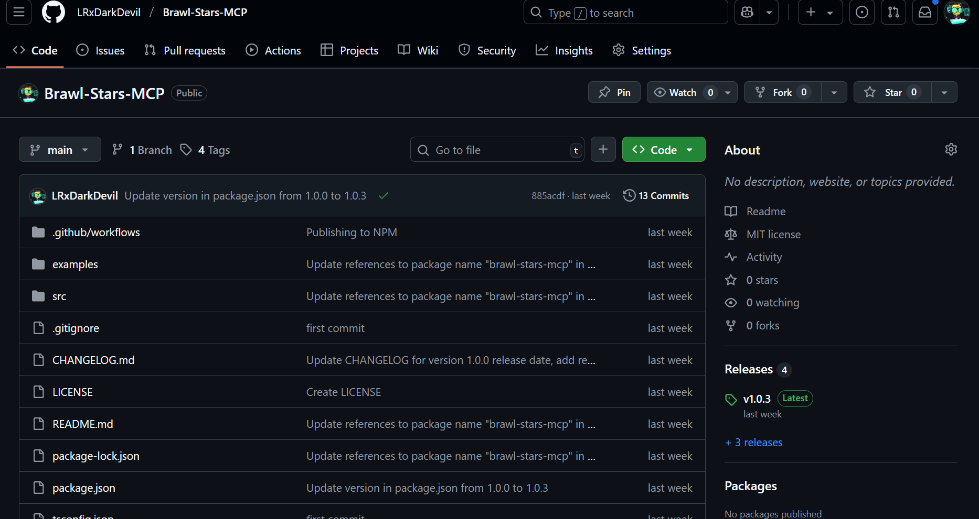Click the About section settings gear
979x519 pixels.
(951, 150)
